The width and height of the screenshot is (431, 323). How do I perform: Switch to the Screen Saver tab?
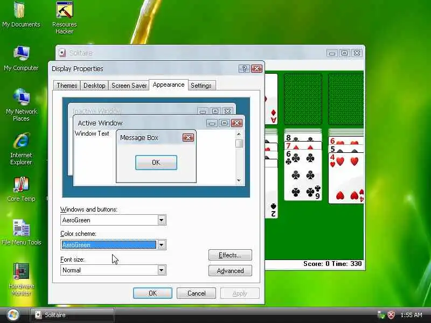tap(129, 86)
